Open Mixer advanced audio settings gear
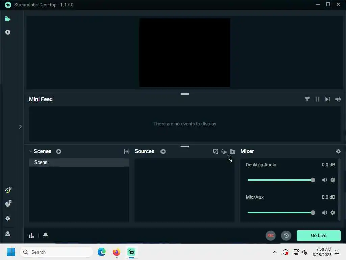This screenshot has height=260, width=346. coord(338,151)
